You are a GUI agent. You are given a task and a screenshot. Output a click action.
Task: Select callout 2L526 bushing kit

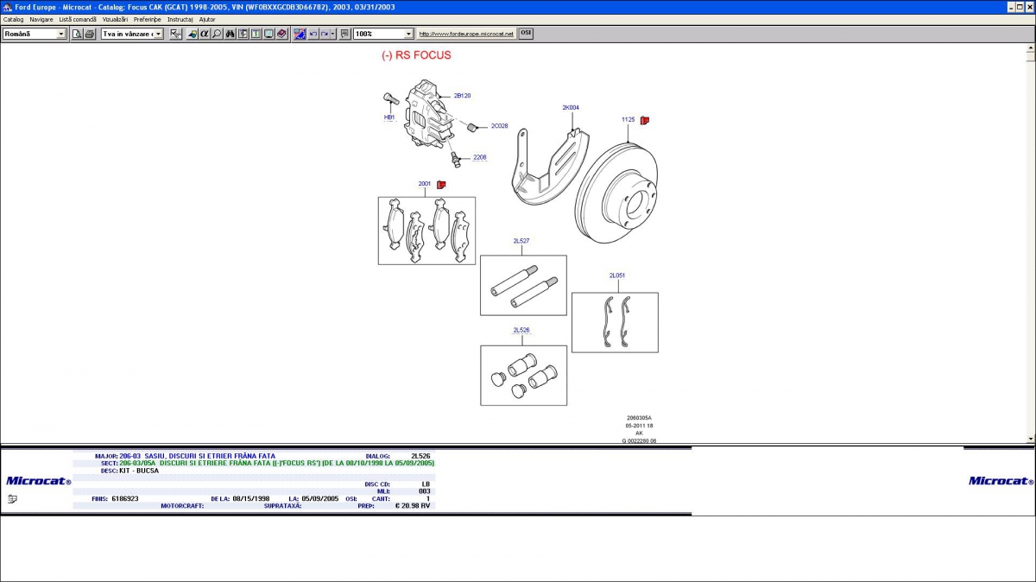click(x=521, y=330)
